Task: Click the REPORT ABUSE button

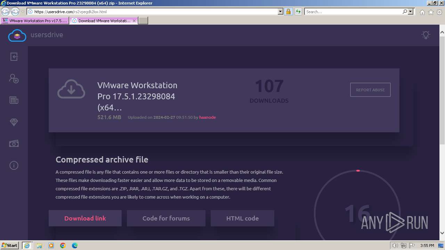Action: click(x=370, y=90)
